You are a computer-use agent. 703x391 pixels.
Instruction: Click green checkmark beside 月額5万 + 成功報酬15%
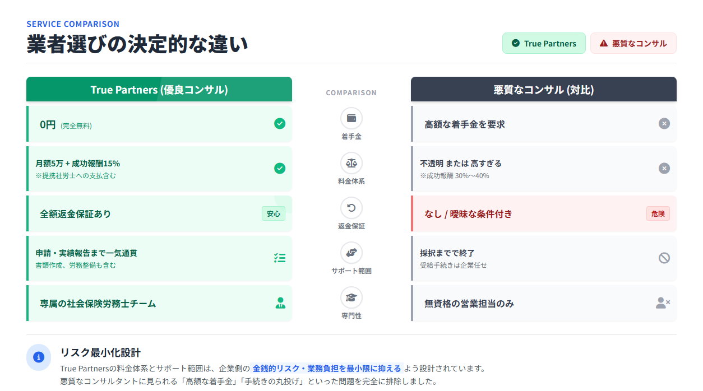[x=280, y=169]
